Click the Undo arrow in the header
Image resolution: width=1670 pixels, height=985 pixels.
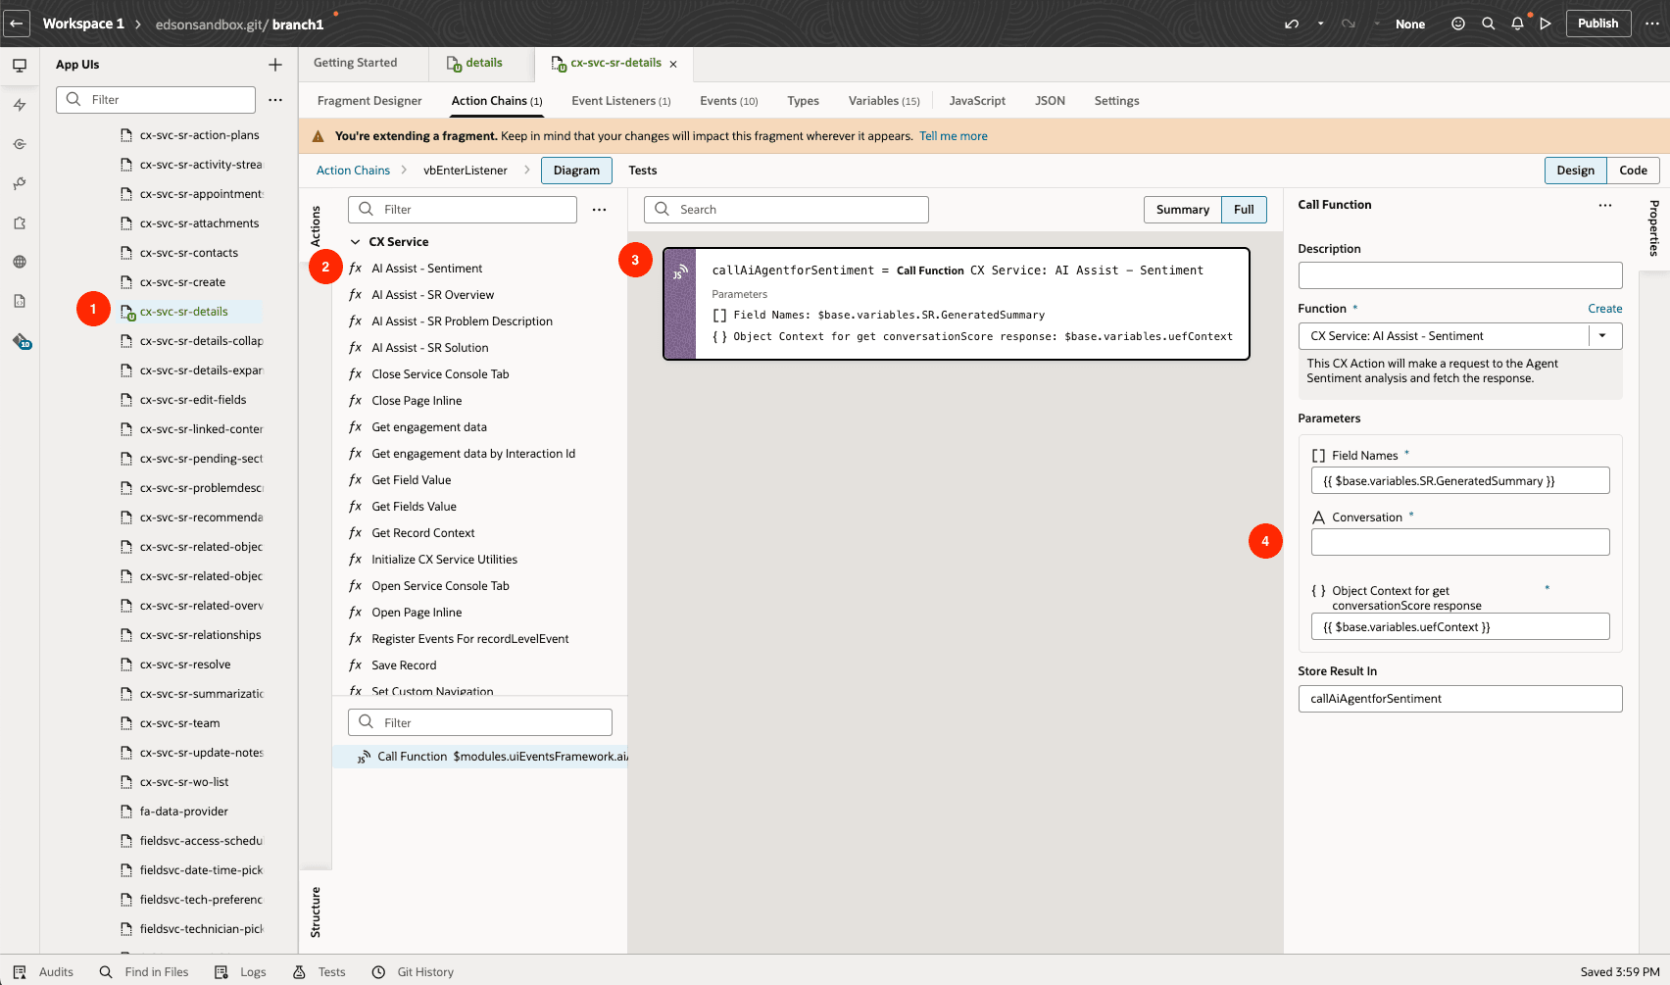[x=1292, y=24]
